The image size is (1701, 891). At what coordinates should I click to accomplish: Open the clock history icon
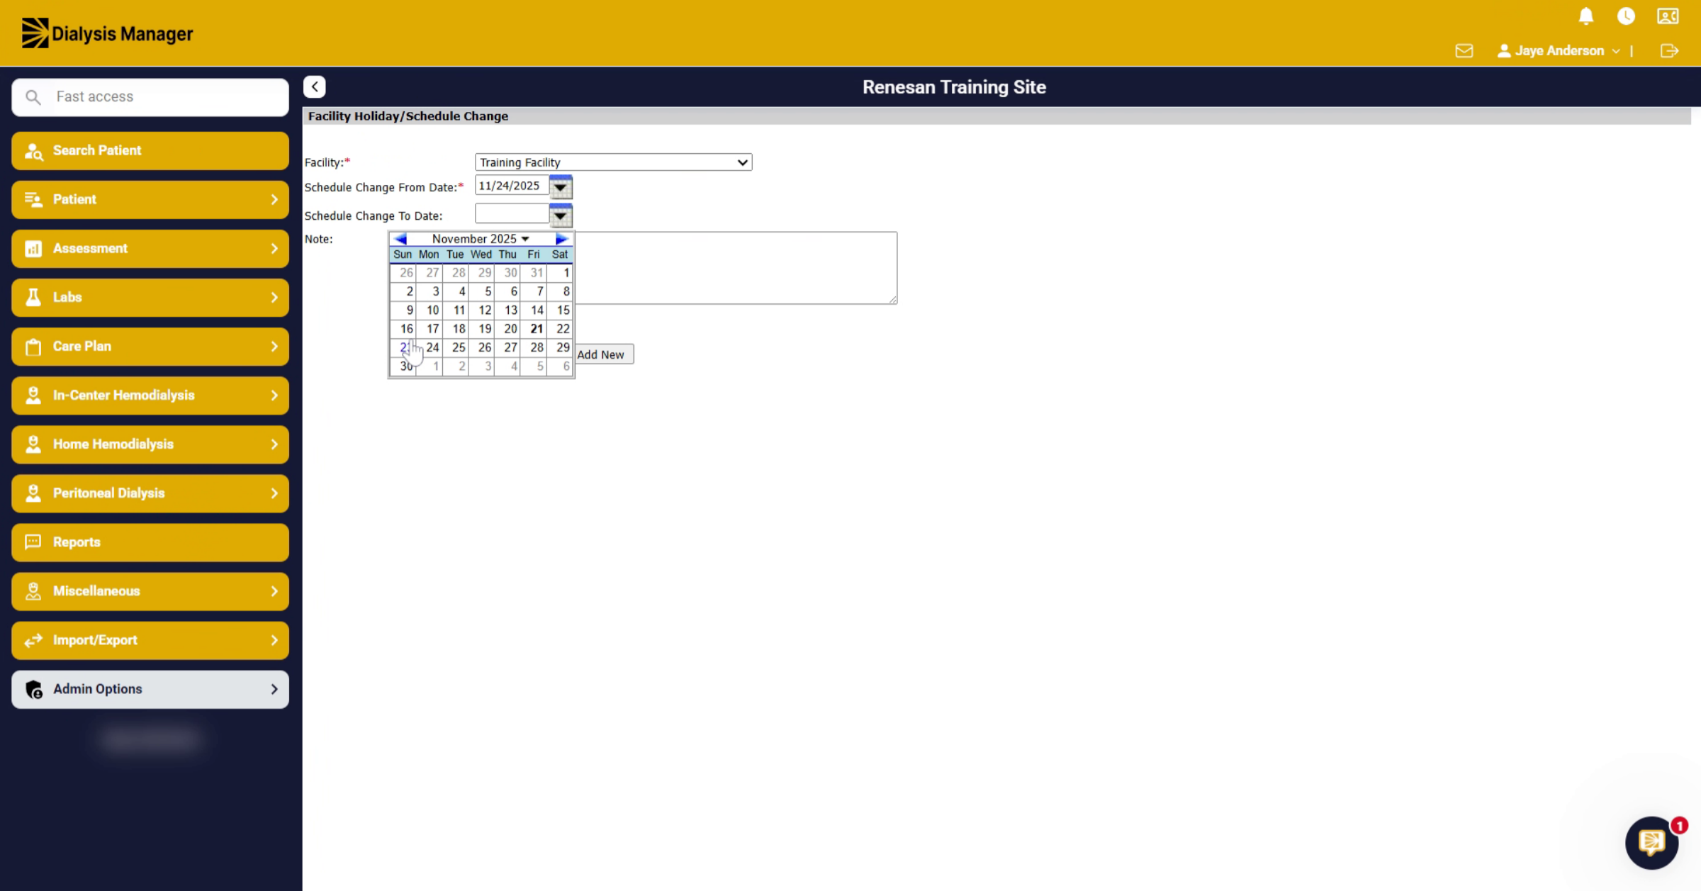click(x=1626, y=16)
